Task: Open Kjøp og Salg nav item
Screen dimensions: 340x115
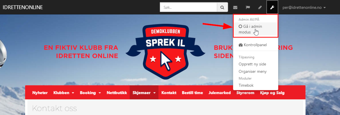Action: point(272,93)
